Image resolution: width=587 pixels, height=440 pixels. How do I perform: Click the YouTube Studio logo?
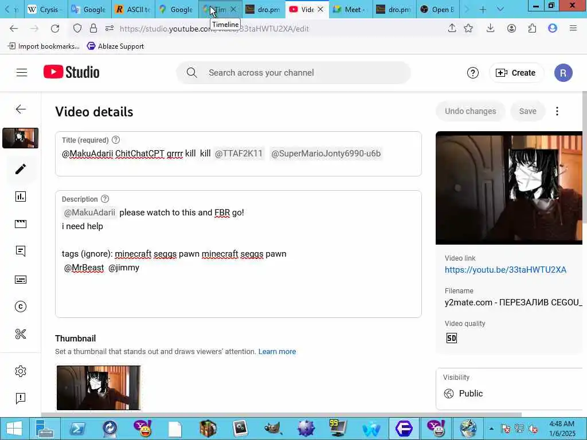pyautogui.click(x=71, y=72)
